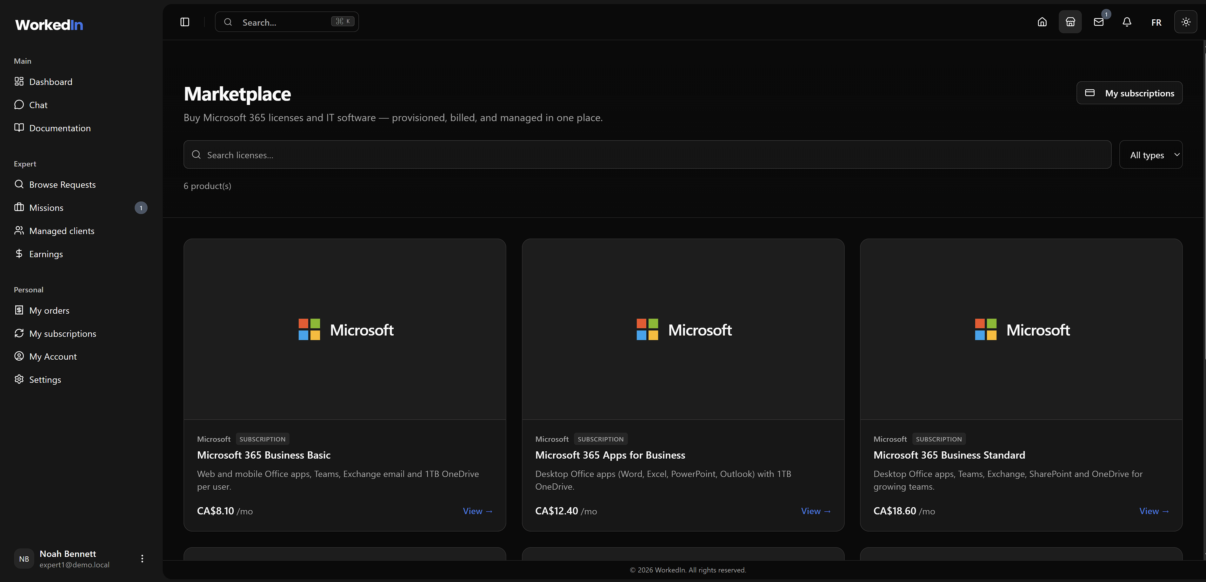Click the Missions briefcase icon

point(19,207)
